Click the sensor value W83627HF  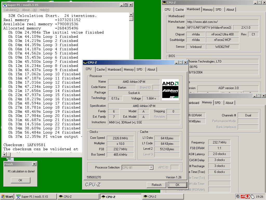tap(222, 47)
